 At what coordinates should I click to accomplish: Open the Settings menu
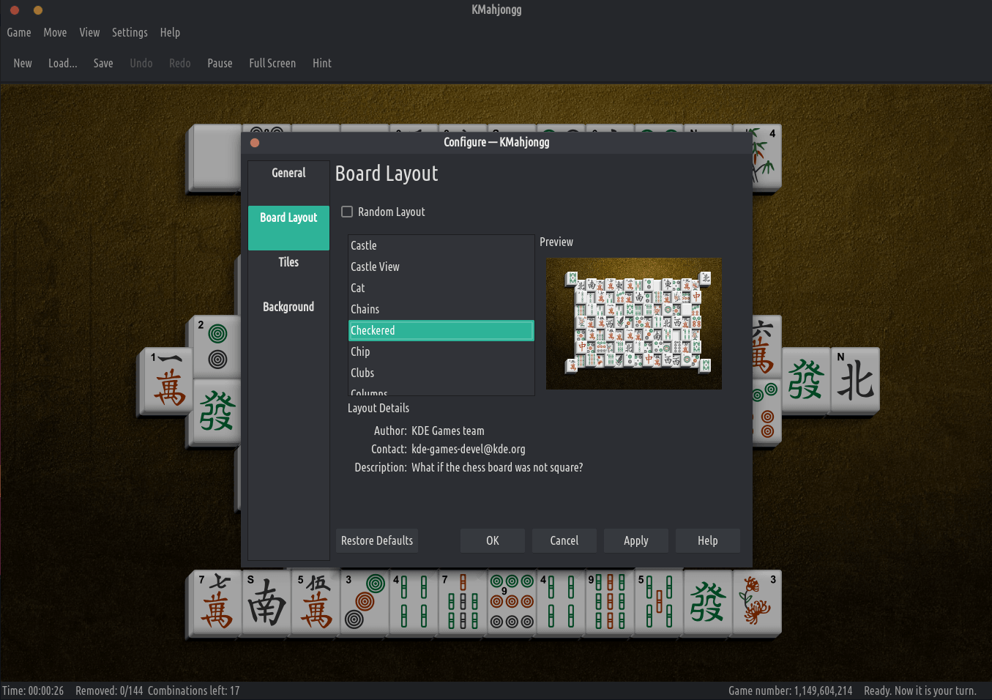[x=130, y=32]
